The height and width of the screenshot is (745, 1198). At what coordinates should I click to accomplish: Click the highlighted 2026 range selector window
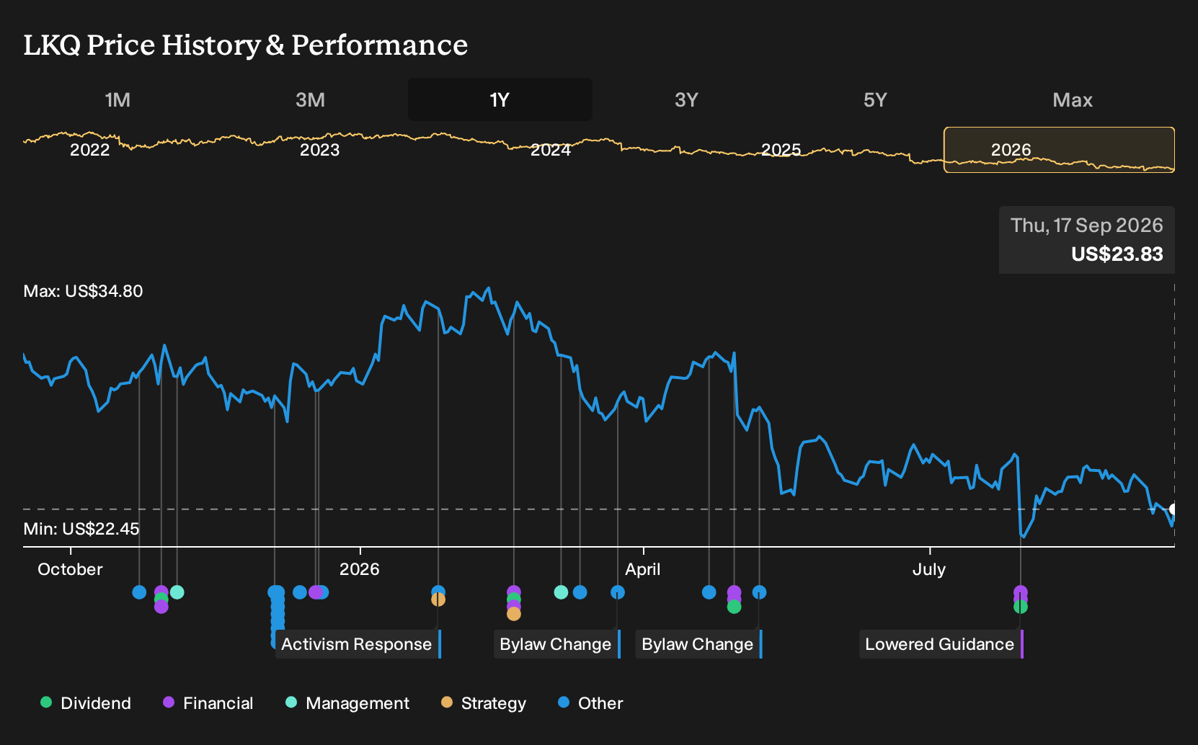click(x=1059, y=150)
